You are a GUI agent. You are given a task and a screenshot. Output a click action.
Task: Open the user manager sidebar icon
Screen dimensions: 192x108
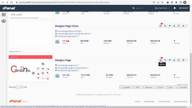[x=4, y=21]
